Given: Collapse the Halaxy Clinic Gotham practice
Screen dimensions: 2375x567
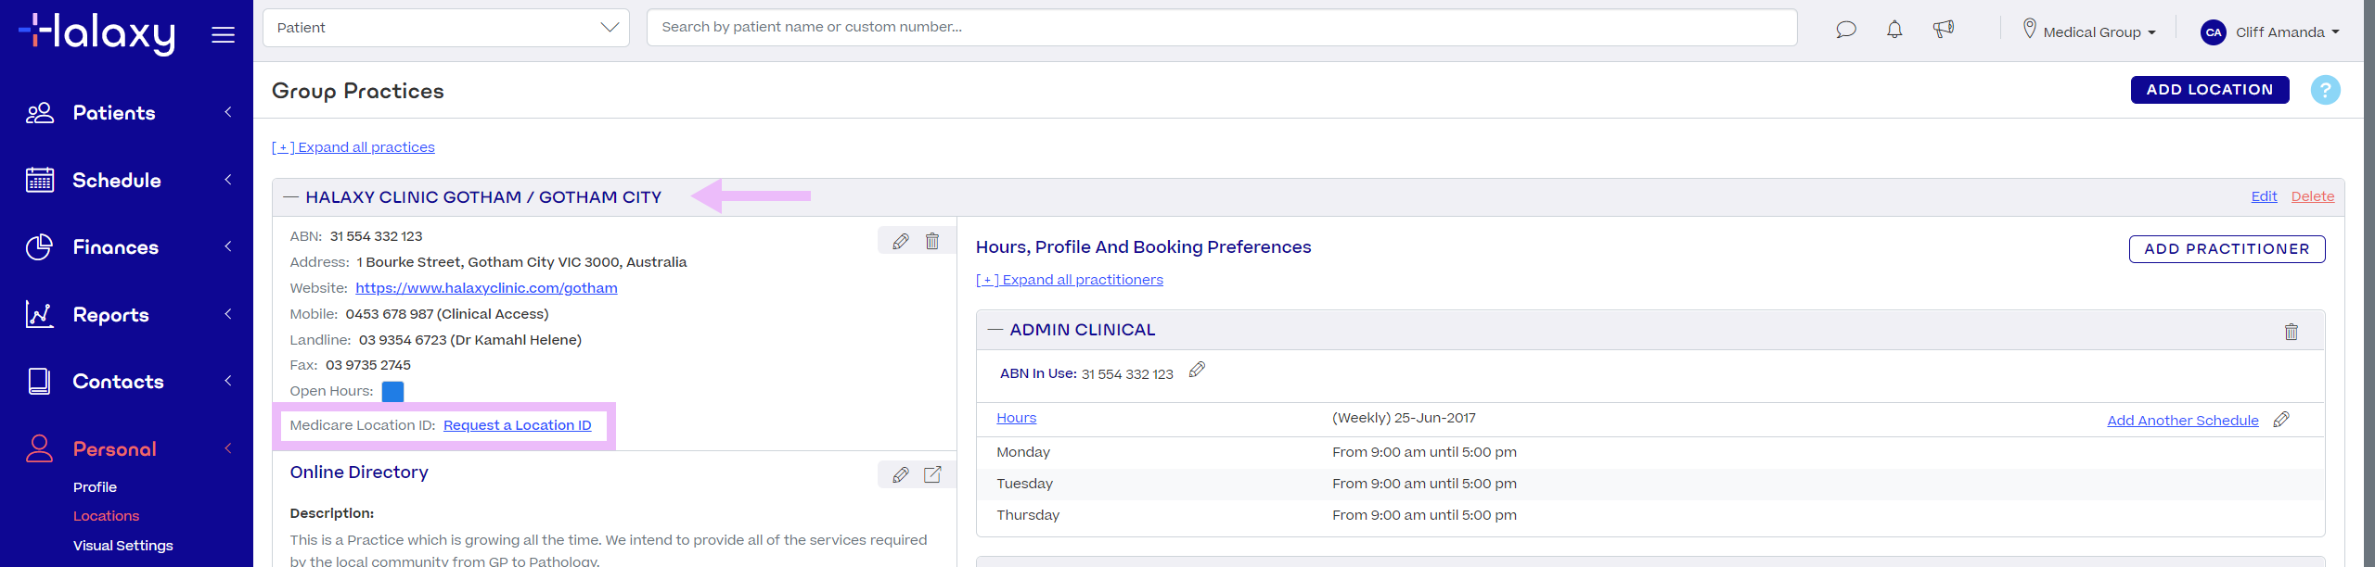Looking at the screenshot, I should [x=290, y=197].
